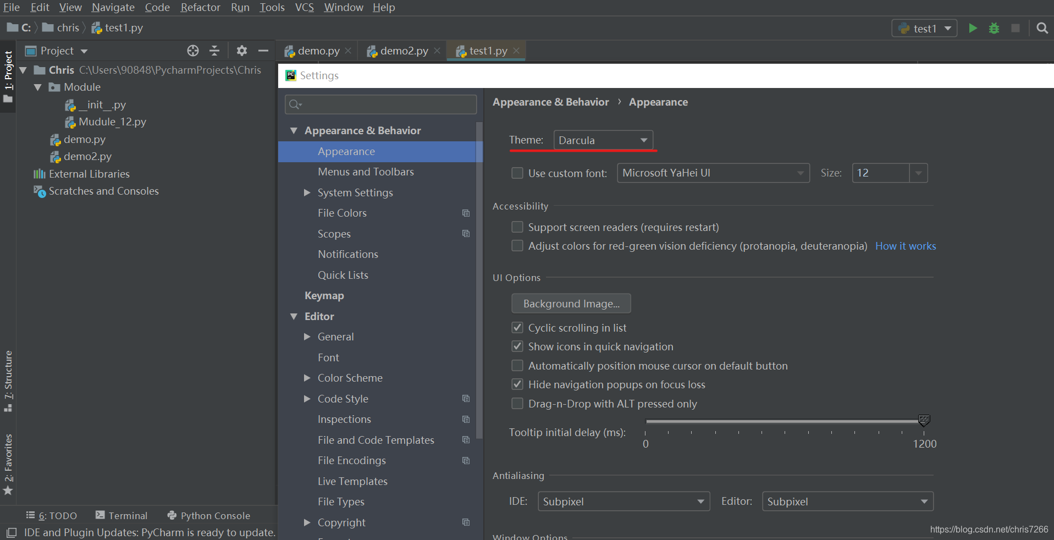Expand the System Settings node

(307, 192)
